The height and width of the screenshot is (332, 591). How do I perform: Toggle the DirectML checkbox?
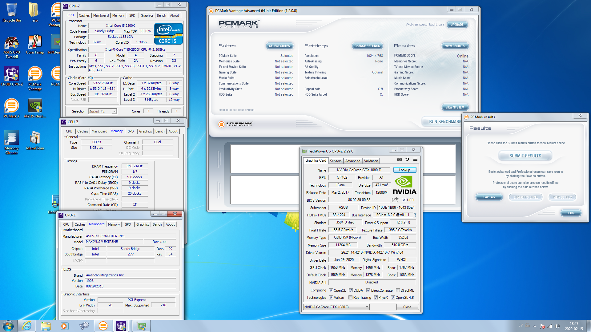(398, 290)
